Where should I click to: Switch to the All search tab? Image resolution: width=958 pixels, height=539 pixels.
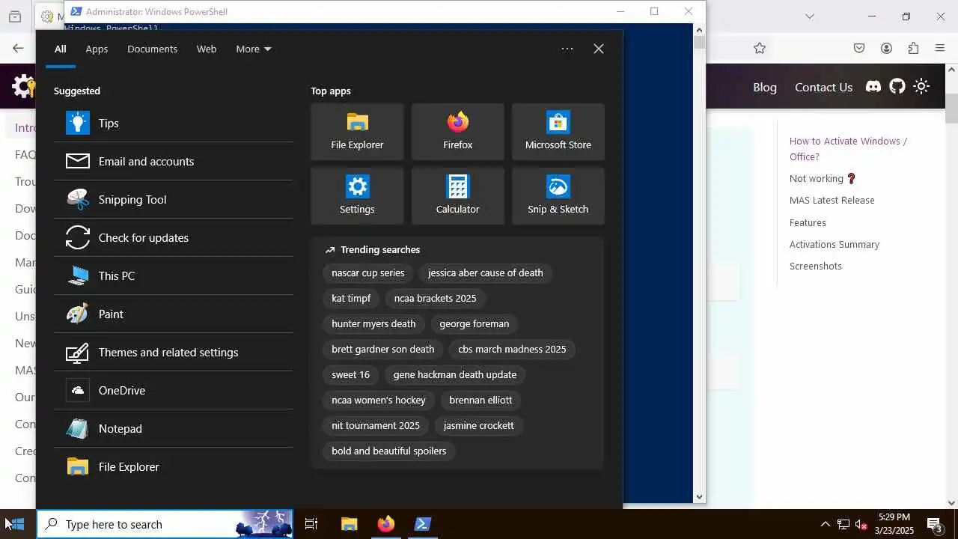coord(60,49)
